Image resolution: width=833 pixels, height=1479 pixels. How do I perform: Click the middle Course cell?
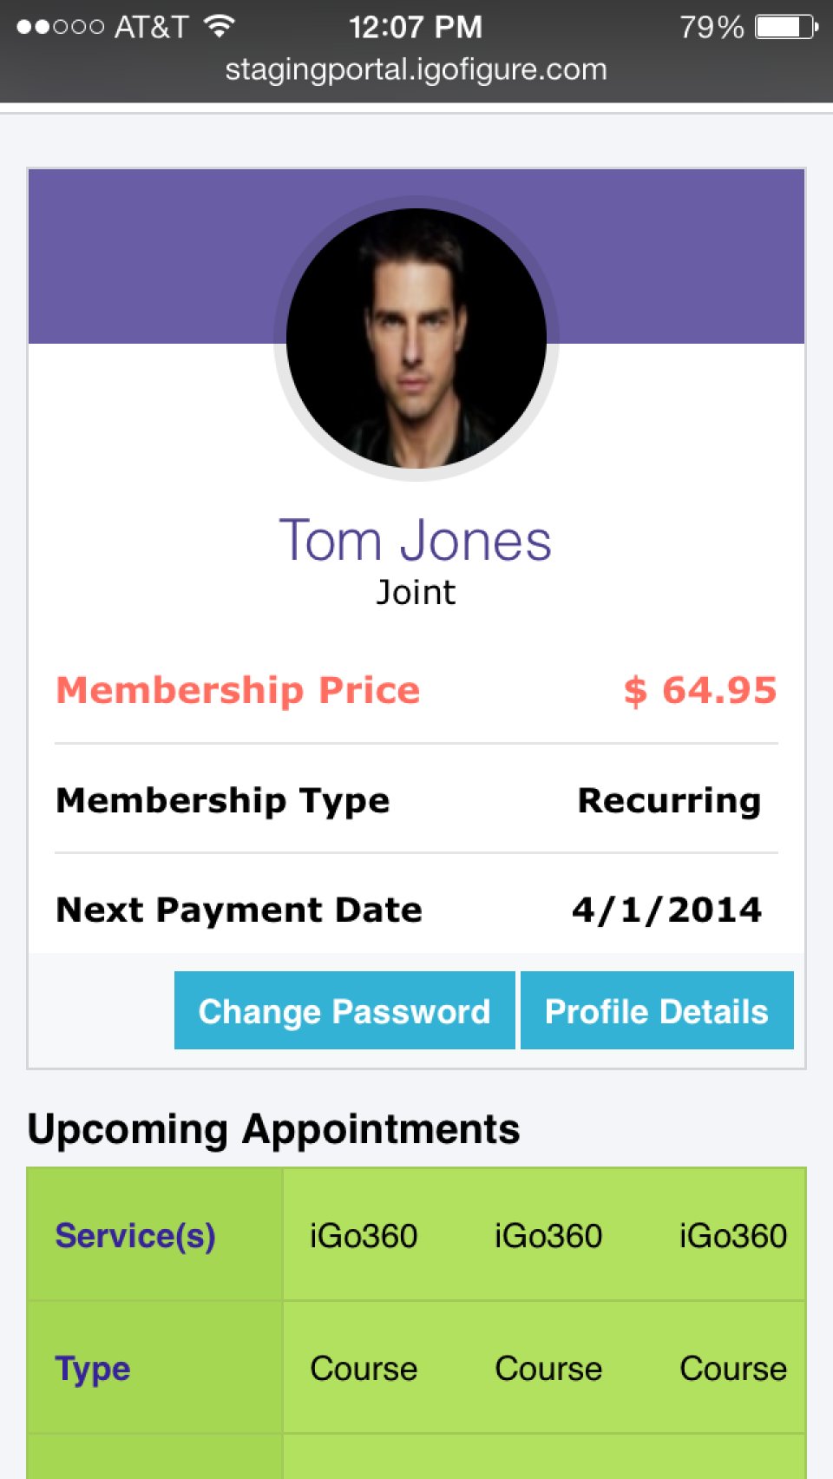coord(548,1369)
